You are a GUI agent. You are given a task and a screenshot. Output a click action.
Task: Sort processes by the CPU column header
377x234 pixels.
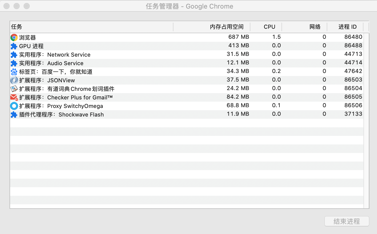click(x=266, y=27)
